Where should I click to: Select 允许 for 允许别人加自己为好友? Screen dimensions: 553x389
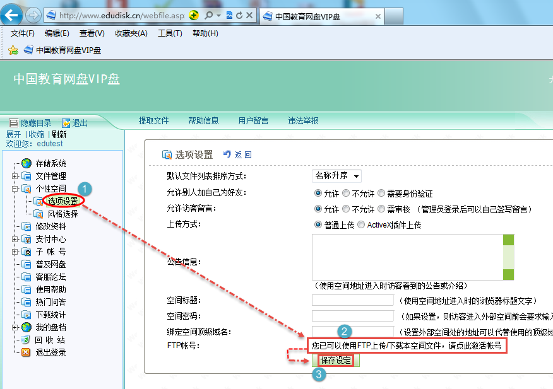pyautogui.click(x=318, y=193)
